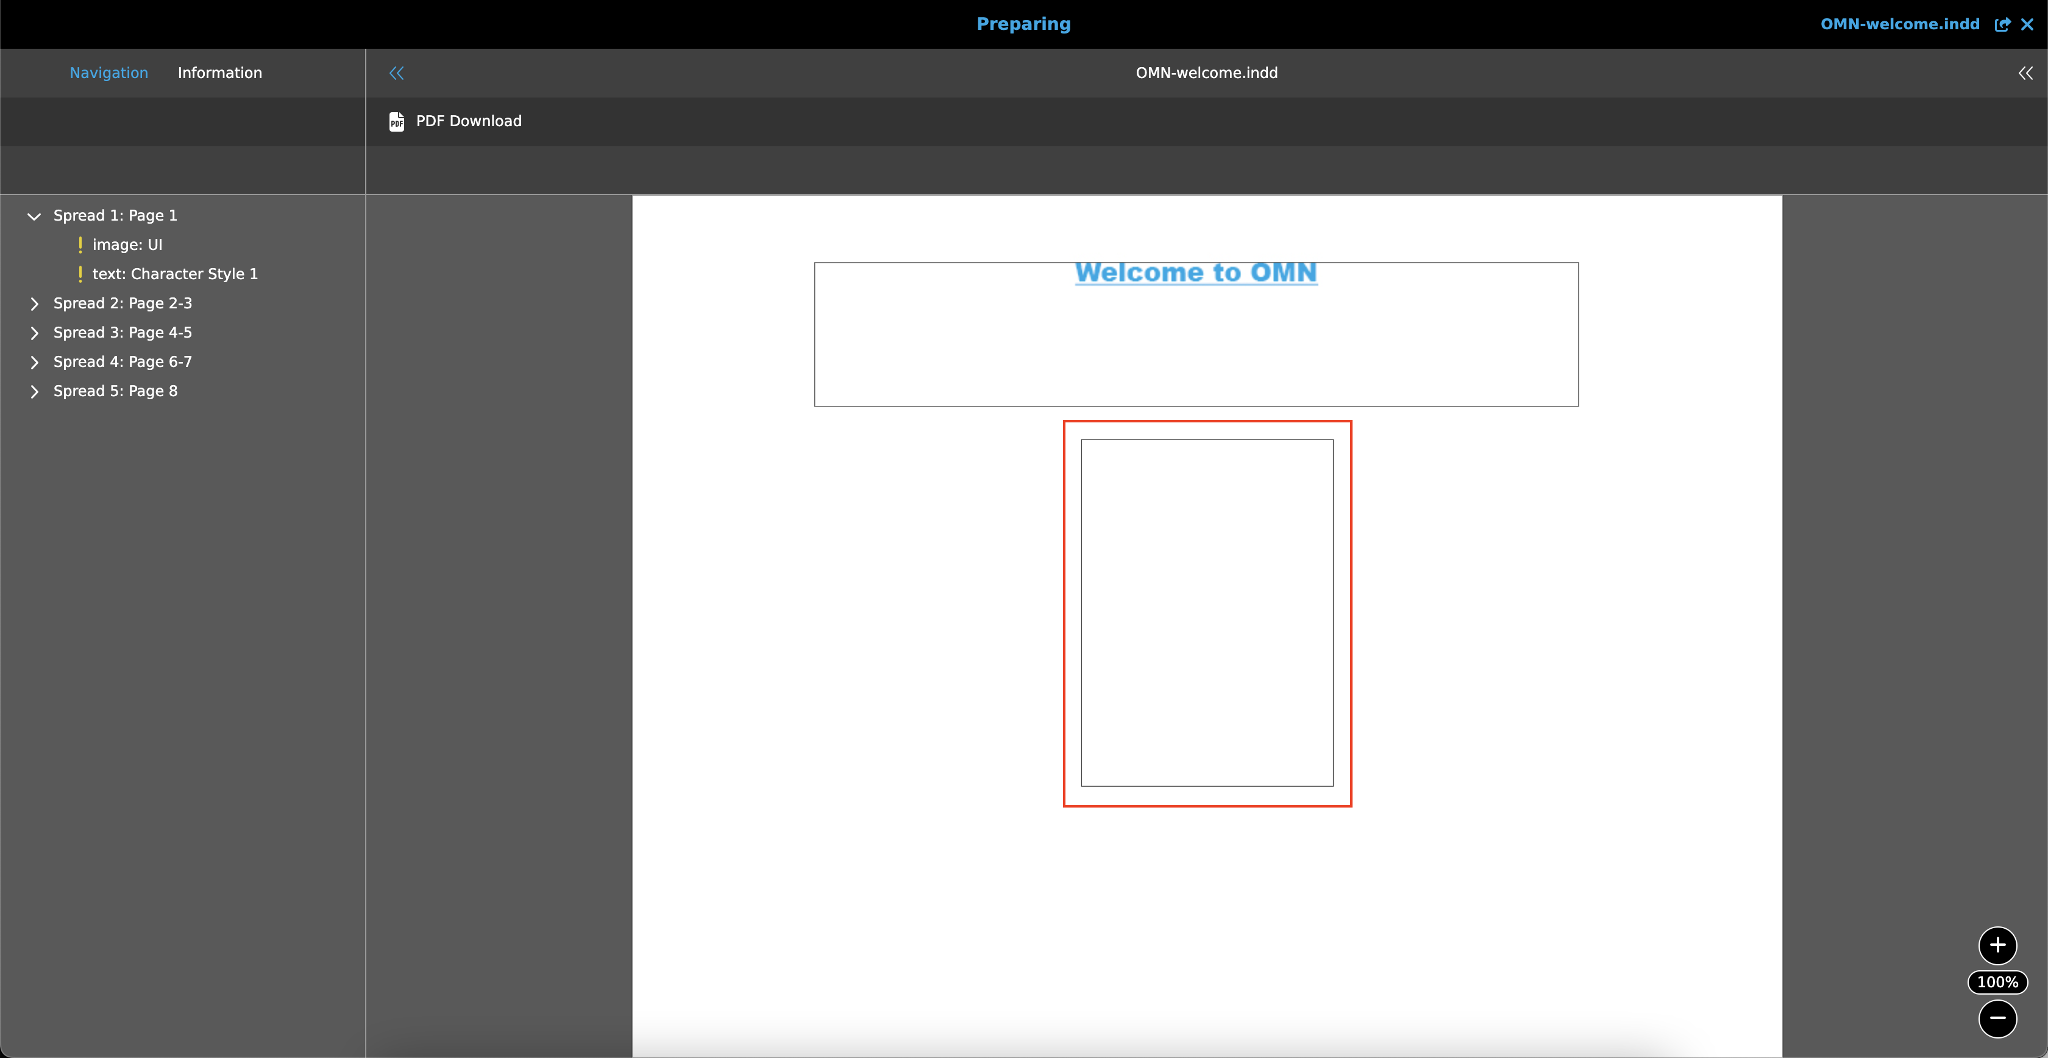This screenshot has height=1058, width=2048.
Task: Click the share icon beside OMN-welcome.indd
Action: click(2003, 24)
